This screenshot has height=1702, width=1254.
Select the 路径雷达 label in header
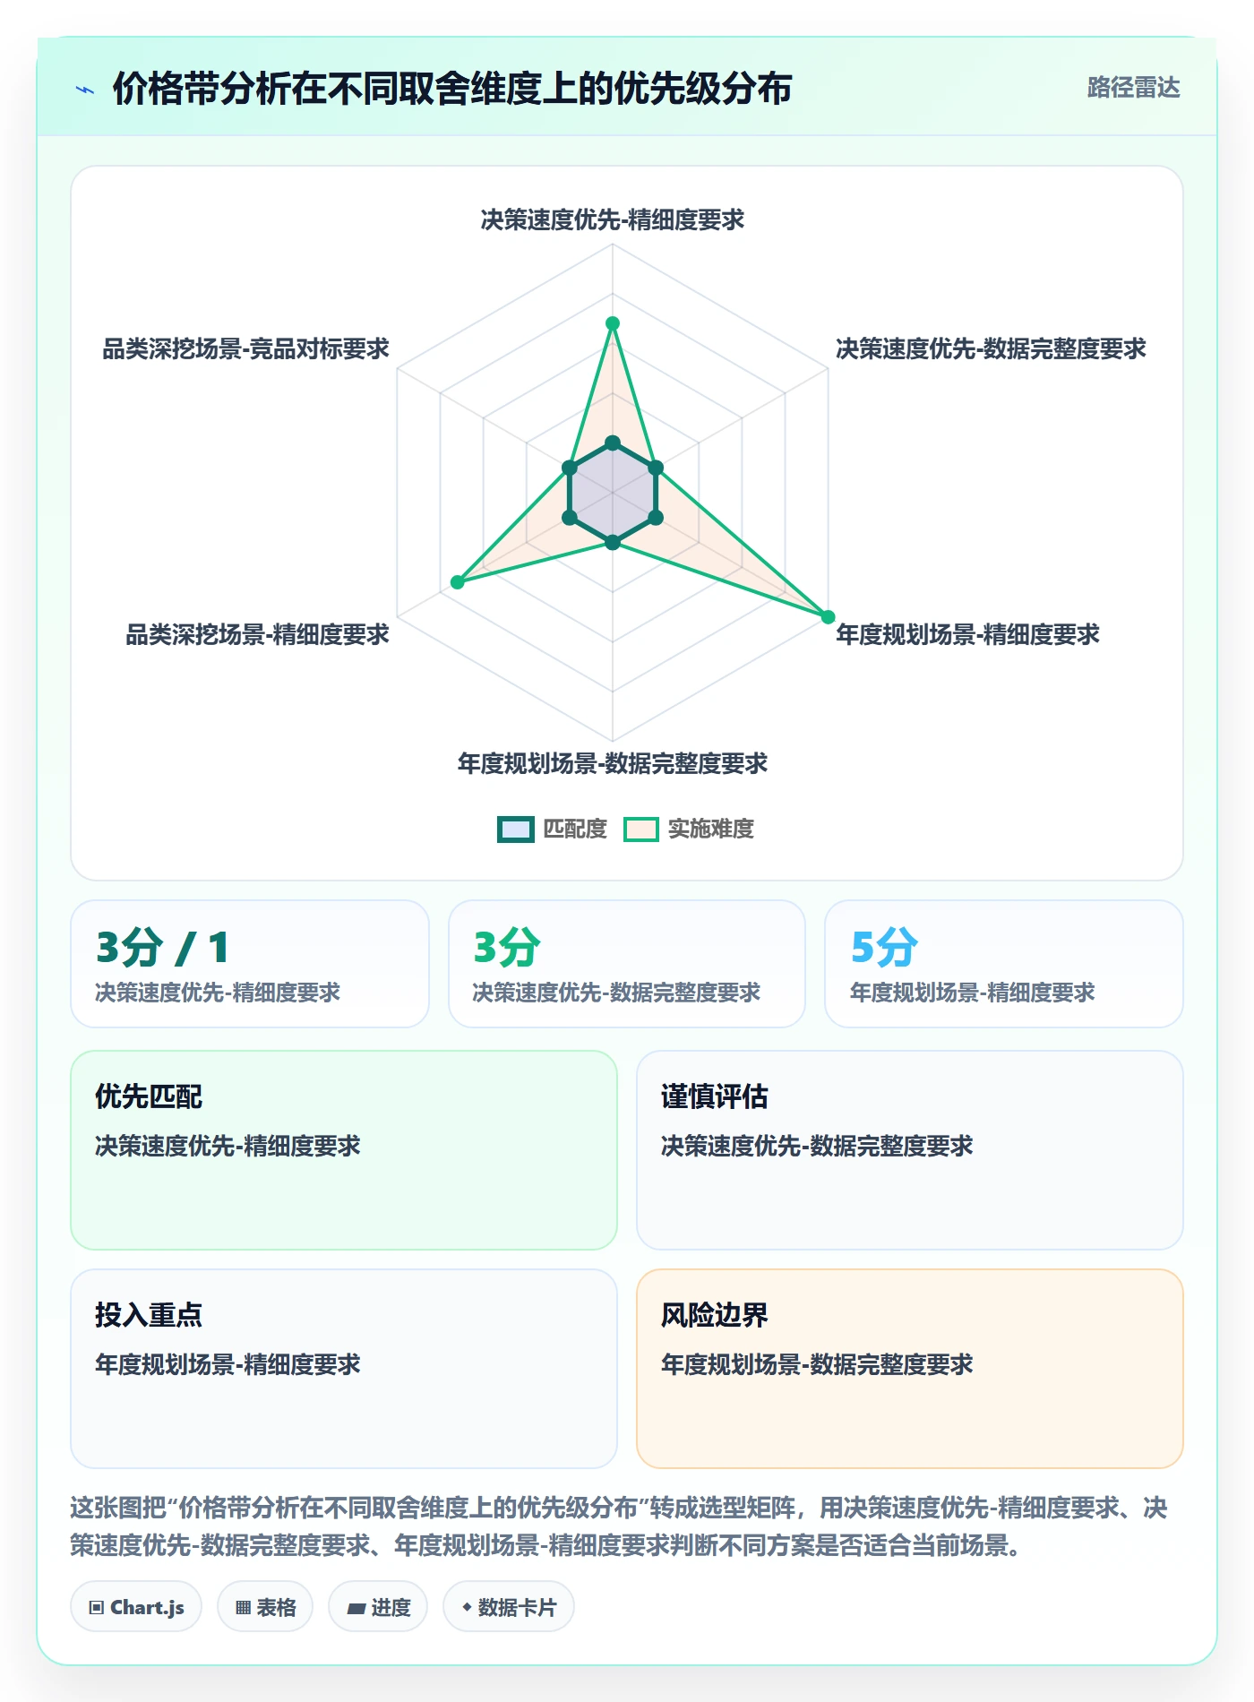click(1133, 88)
